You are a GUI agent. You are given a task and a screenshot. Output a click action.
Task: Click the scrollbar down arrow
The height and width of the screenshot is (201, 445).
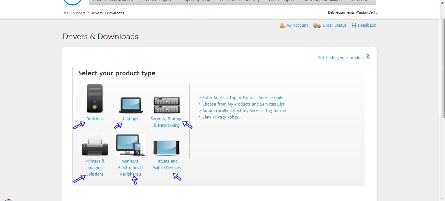(x=442, y=198)
